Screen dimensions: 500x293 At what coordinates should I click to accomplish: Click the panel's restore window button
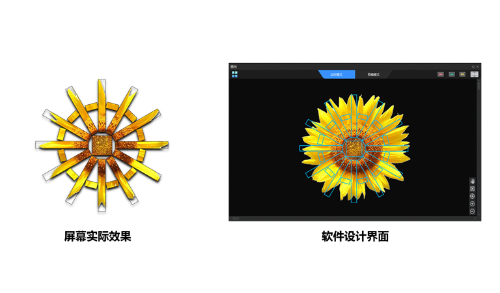pos(472,66)
